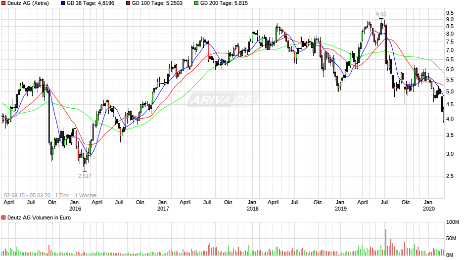Click the red Deutz AG (Xetra) legend swatch

(x=3, y=3)
